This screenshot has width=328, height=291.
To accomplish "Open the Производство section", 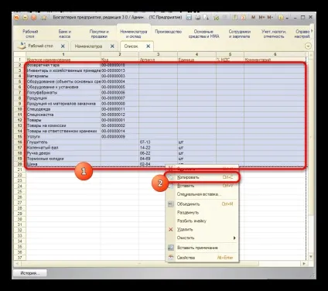I will coord(168,32).
